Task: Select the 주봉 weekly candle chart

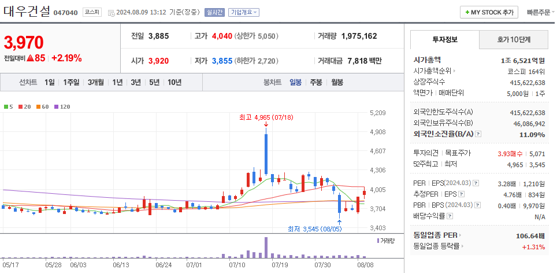Action: (316, 83)
